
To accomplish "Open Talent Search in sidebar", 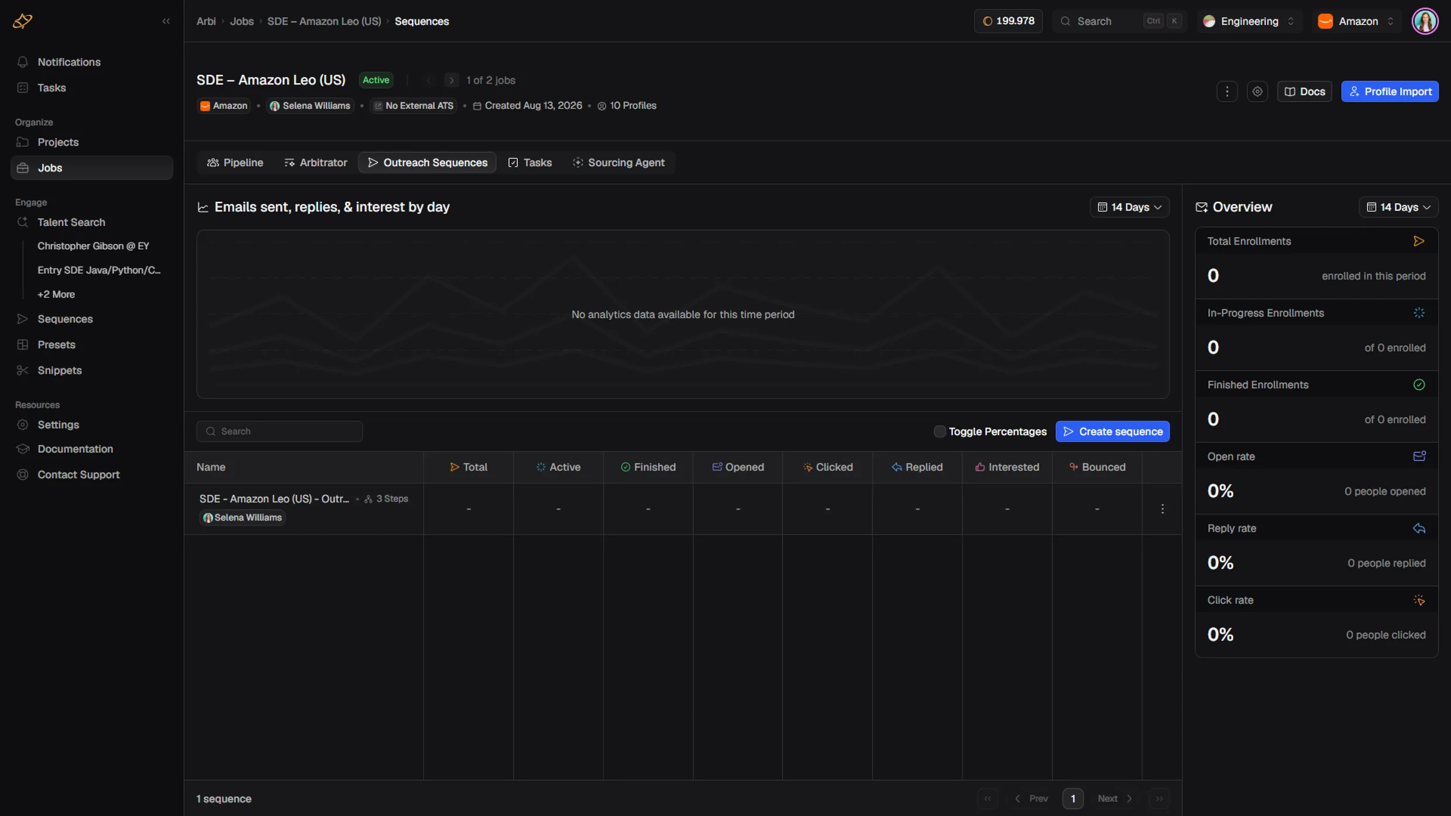I will tap(91, 222).
